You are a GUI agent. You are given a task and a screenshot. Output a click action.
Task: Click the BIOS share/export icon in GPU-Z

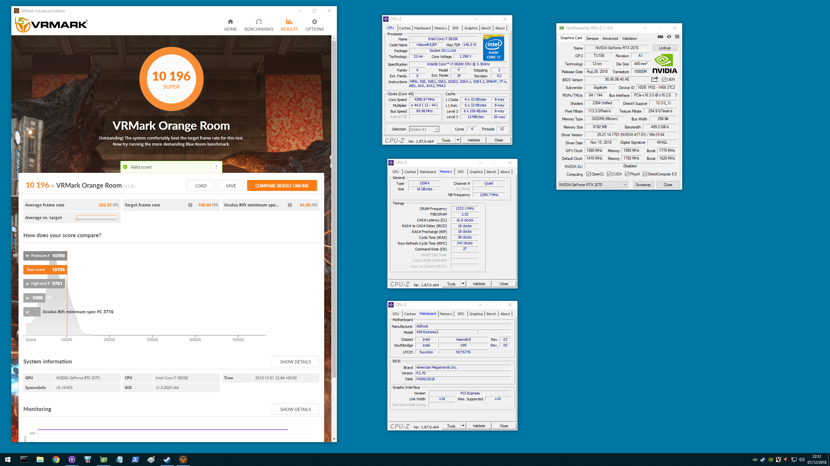655,79
